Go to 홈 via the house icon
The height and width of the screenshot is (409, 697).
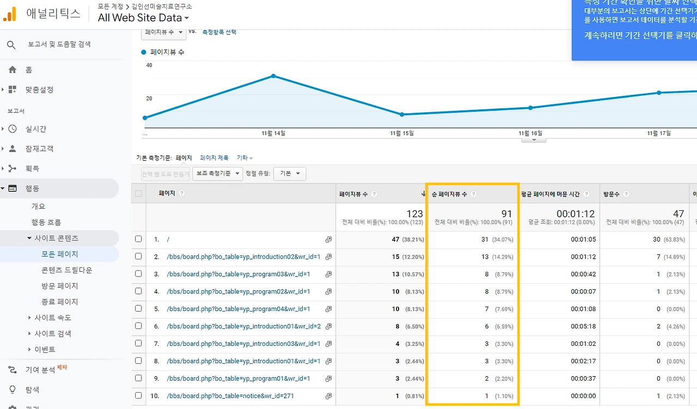[13, 70]
